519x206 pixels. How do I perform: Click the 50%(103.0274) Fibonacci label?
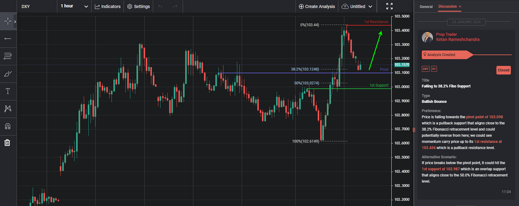[307, 83]
